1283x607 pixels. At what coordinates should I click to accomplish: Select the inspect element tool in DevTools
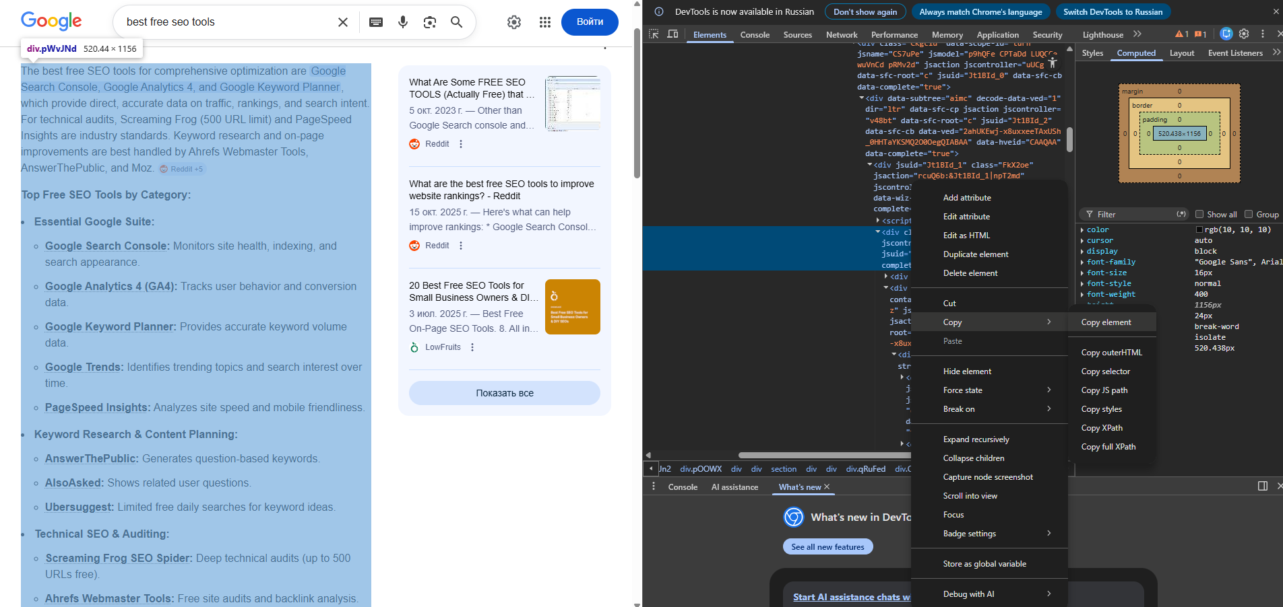pyautogui.click(x=653, y=33)
